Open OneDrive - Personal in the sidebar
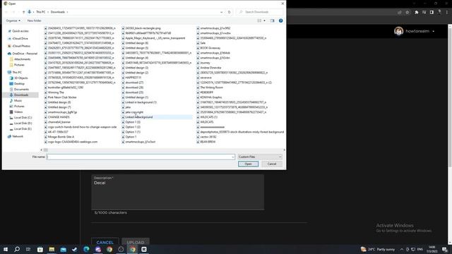The width and height of the screenshot is (452, 254). 25,54
